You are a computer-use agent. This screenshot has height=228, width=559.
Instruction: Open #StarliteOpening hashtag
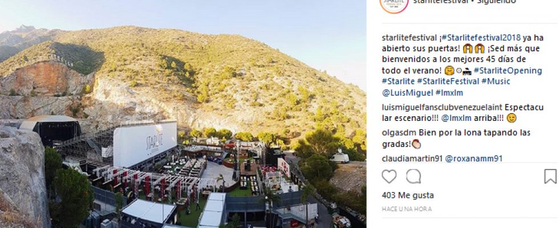click(x=508, y=71)
